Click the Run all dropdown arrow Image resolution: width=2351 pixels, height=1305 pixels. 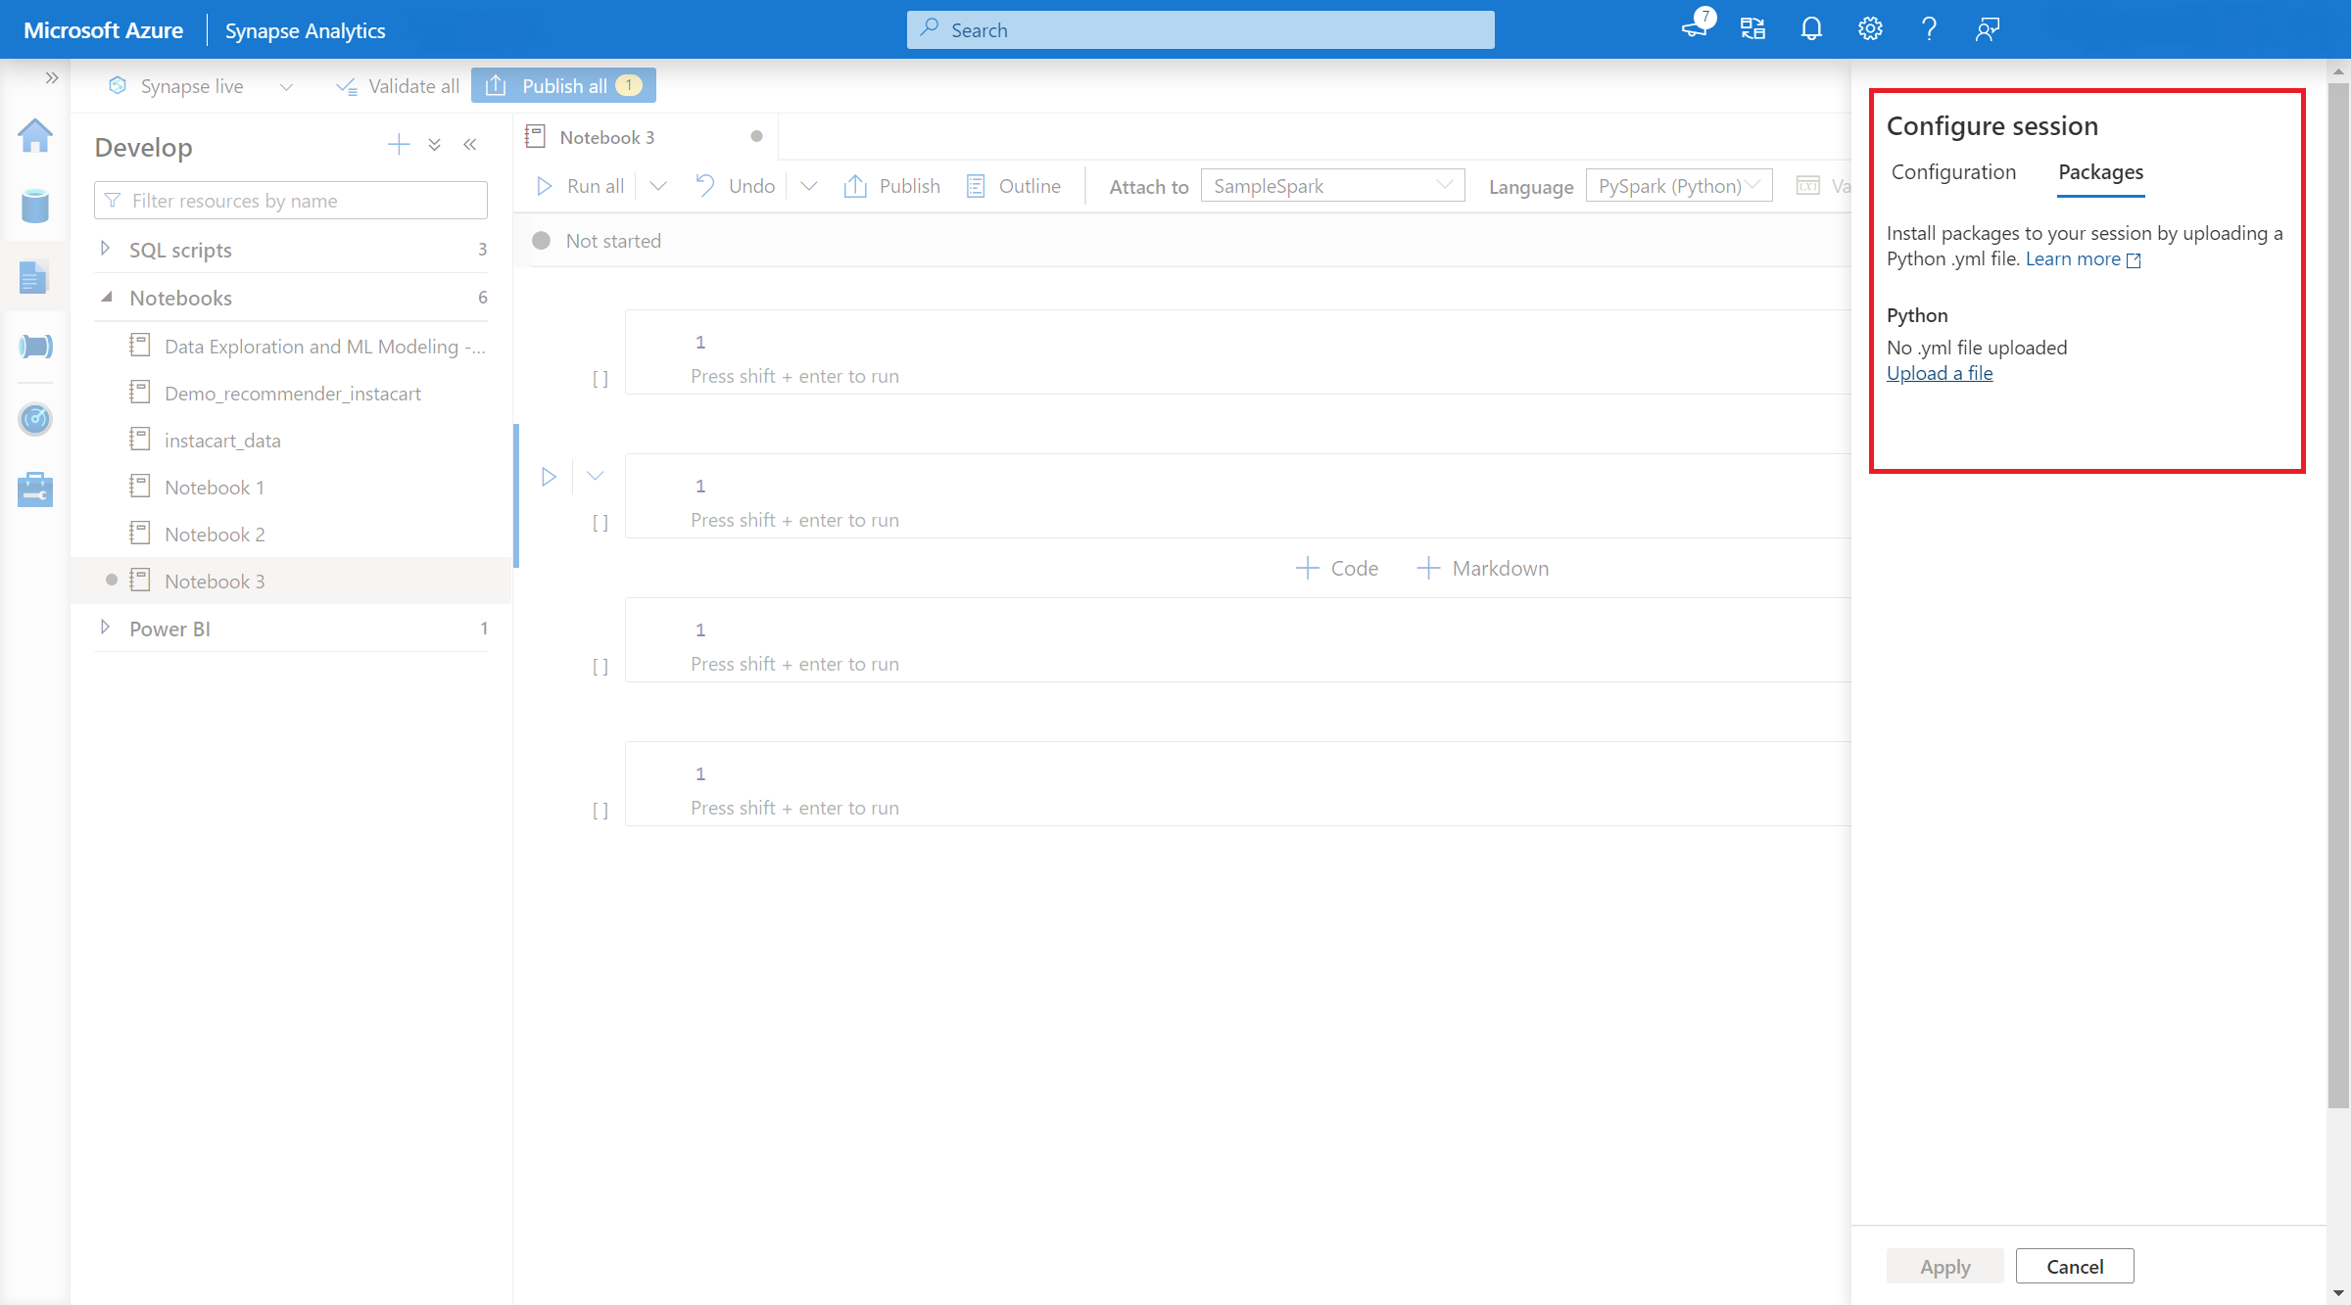(x=659, y=185)
